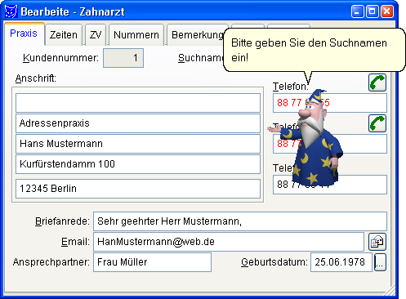Click the Geburtsdatum label

274,262
